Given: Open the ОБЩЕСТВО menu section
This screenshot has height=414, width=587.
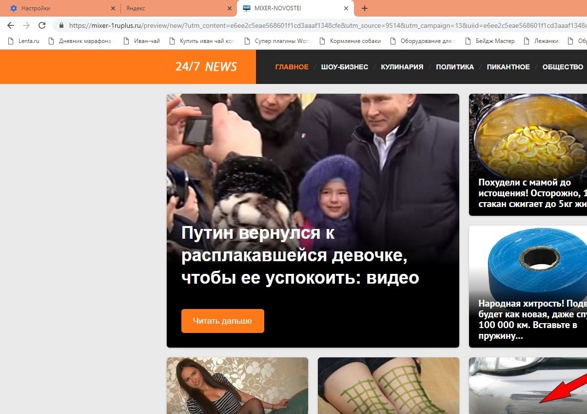Looking at the screenshot, I should (563, 67).
